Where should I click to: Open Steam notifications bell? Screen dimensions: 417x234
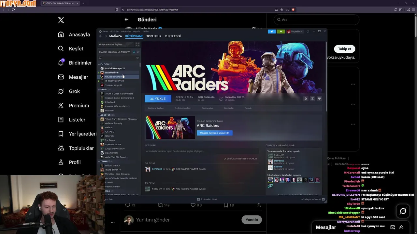coord(281,32)
